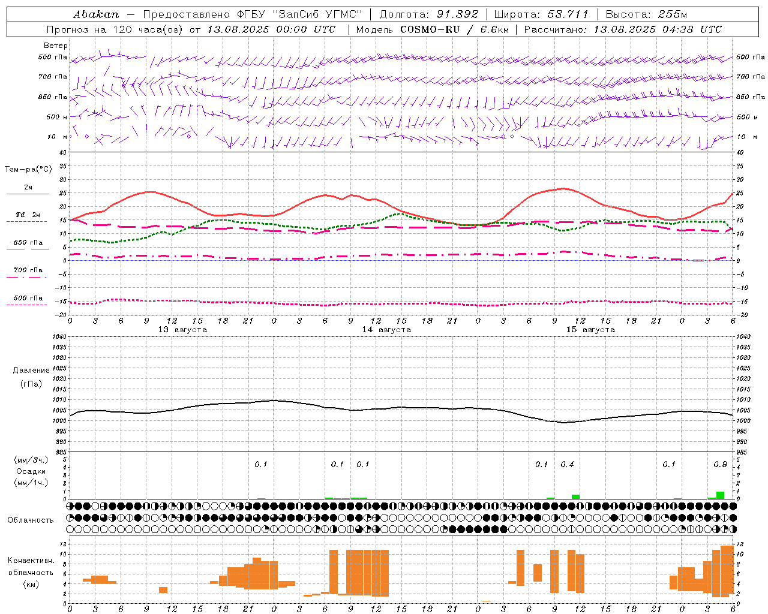This screenshot has width=768, height=614.
Task: Click the '14 августа' date label
Action: click(x=386, y=330)
